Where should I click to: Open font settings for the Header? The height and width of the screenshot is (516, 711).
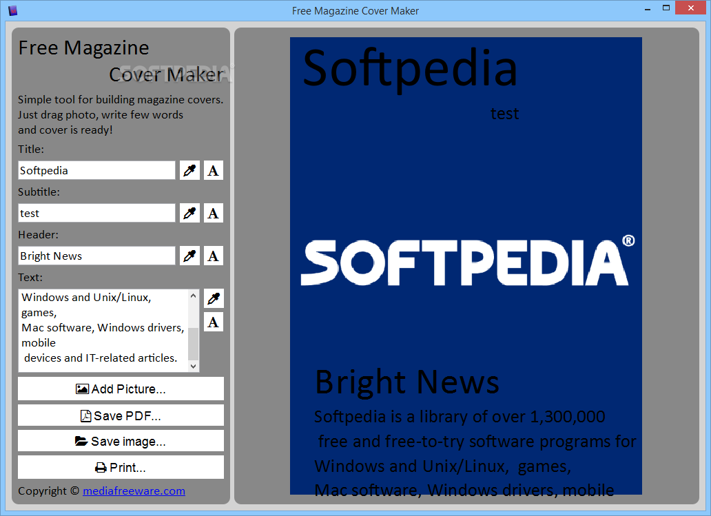pos(213,256)
